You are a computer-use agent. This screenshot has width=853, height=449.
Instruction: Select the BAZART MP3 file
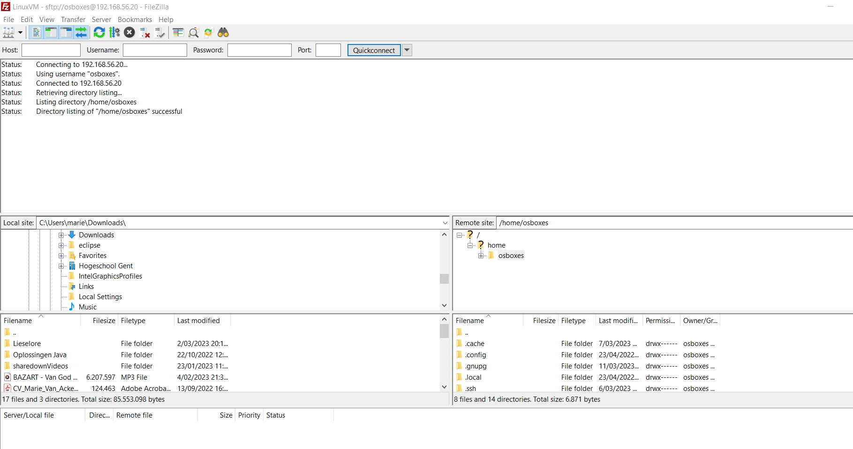click(45, 377)
